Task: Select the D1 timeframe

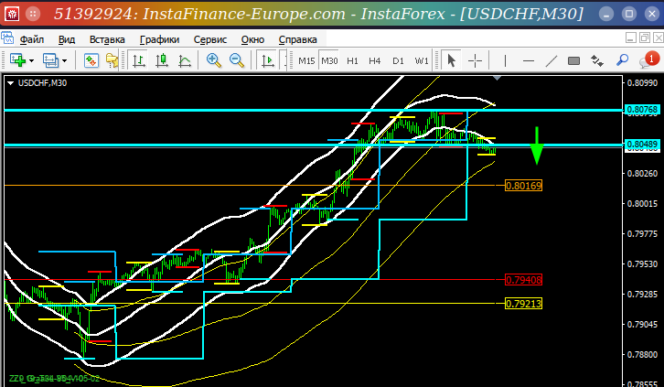Action: point(398,61)
